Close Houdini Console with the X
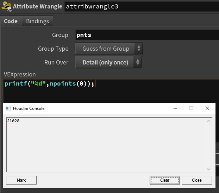 pyautogui.click(x=207, y=108)
